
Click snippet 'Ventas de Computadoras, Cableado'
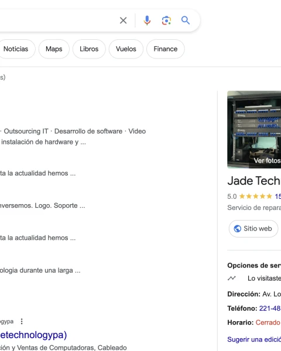point(72,347)
